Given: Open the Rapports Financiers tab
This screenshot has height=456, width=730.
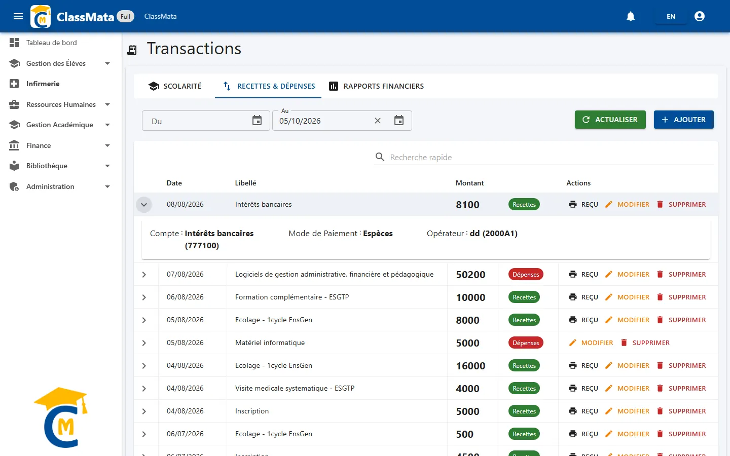Looking at the screenshot, I should (x=376, y=86).
